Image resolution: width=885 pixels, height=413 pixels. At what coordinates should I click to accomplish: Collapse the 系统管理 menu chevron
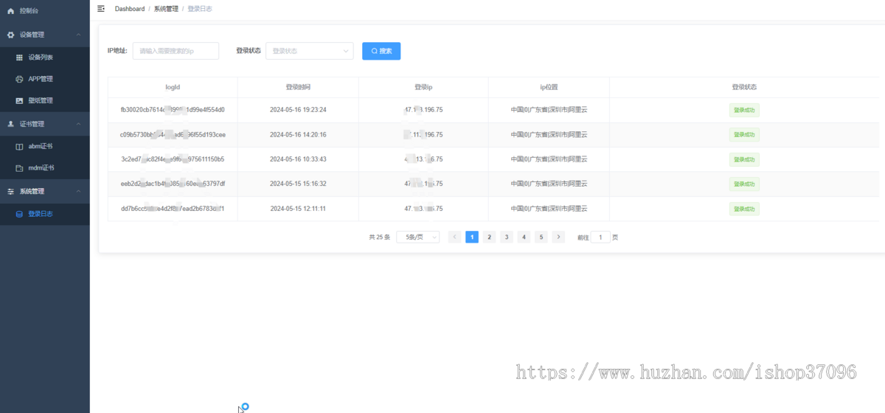pos(78,191)
